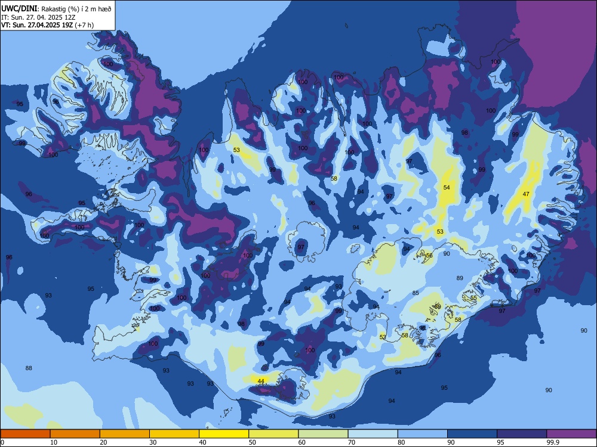Click the legend scale label '50'
Image resolution: width=597 pixels, height=447 pixels.
pyautogui.click(x=253, y=442)
